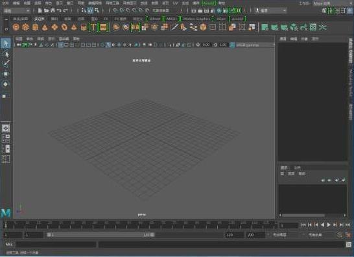The height and width of the screenshot is (257, 354).
Task: Click the green UV Editor shelf icon
Action: pyautogui.click(x=313, y=27)
